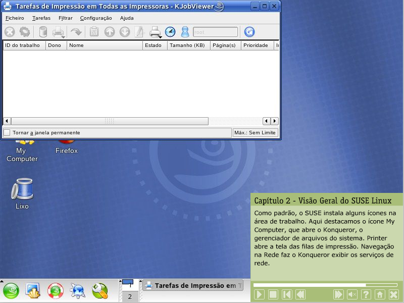Mute the tutorial audio
Screen dimensions: 404x303
pos(352,294)
